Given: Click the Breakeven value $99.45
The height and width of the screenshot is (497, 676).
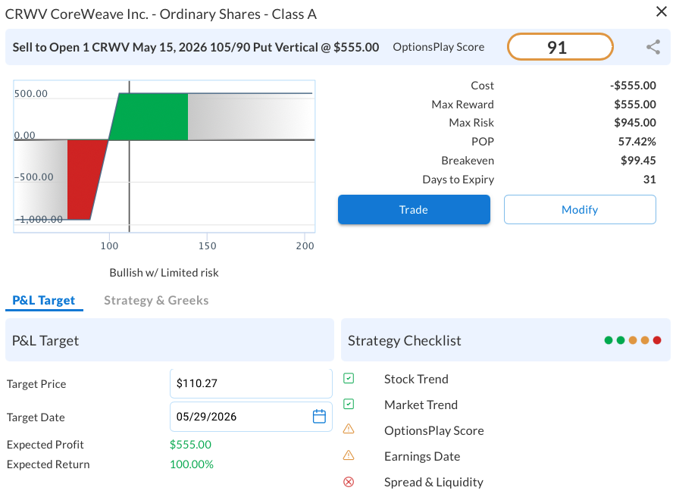Looking at the screenshot, I should [638, 161].
